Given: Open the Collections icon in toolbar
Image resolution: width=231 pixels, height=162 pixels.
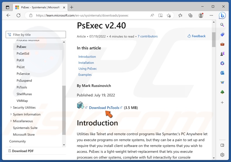Looking at the screenshot, I should point(190,15).
